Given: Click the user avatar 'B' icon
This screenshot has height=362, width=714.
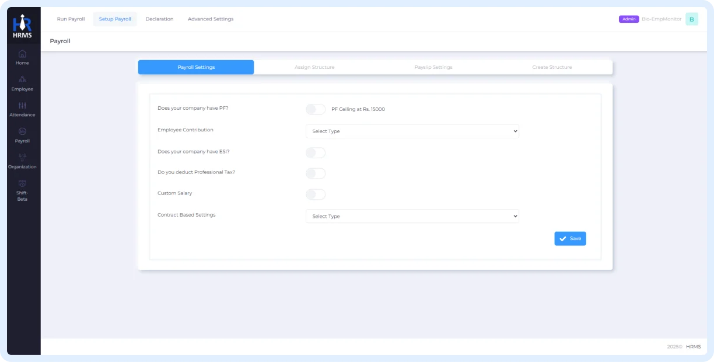Looking at the screenshot, I should (691, 19).
